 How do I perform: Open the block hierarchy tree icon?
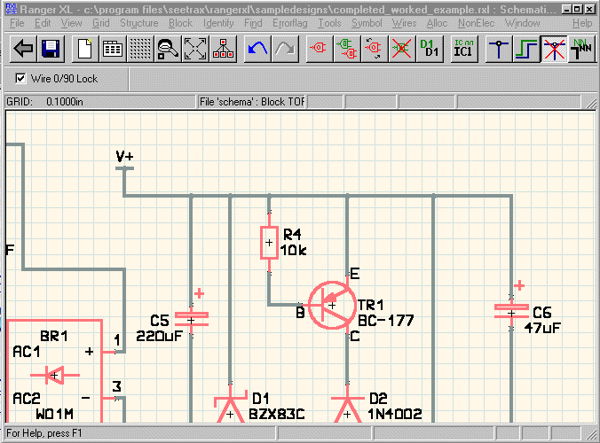click(x=223, y=49)
